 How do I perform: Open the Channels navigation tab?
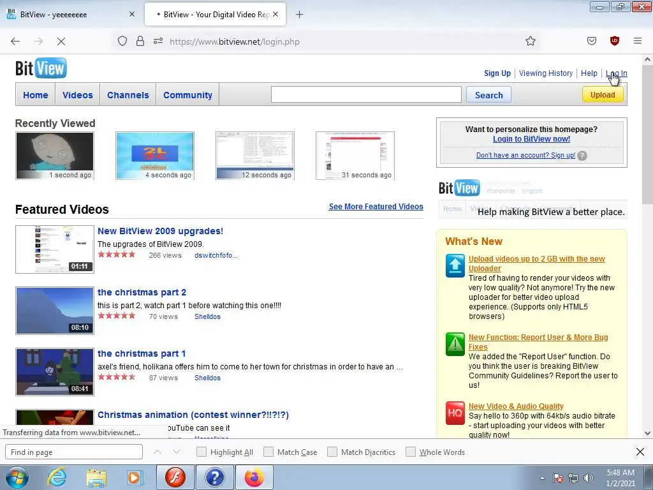point(128,95)
